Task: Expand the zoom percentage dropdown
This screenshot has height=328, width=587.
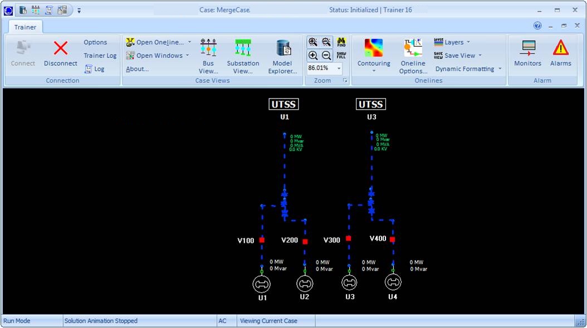Action: coord(339,68)
